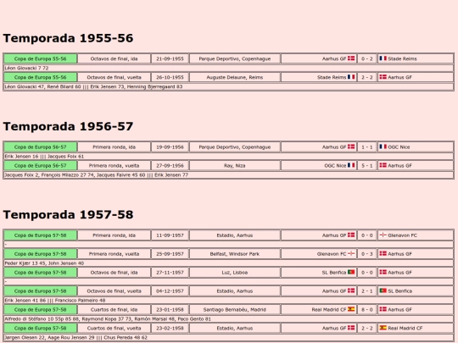
Task: Click the score '5 - 1' of OGC Nice
Action: [x=367, y=166]
